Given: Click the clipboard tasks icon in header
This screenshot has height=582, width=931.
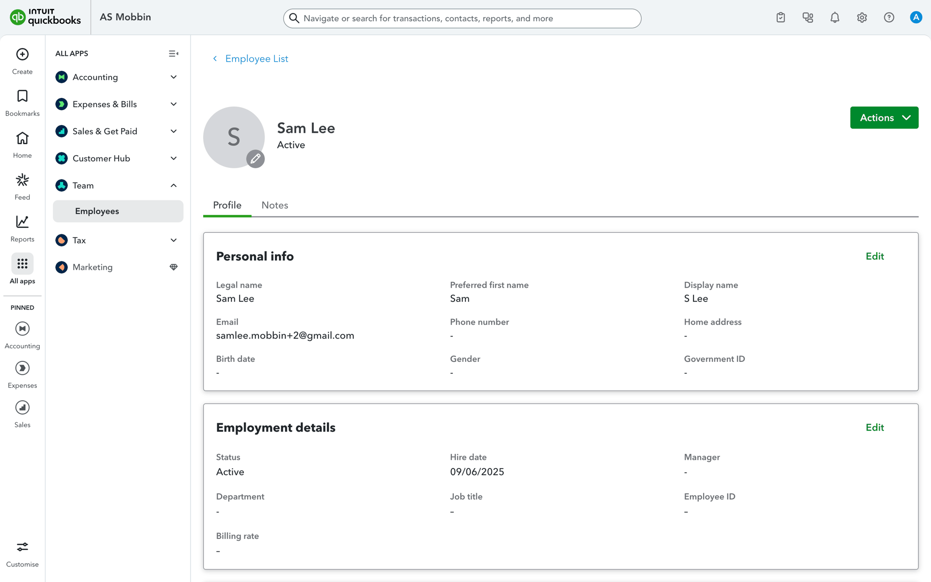Looking at the screenshot, I should [x=781, y=17].
